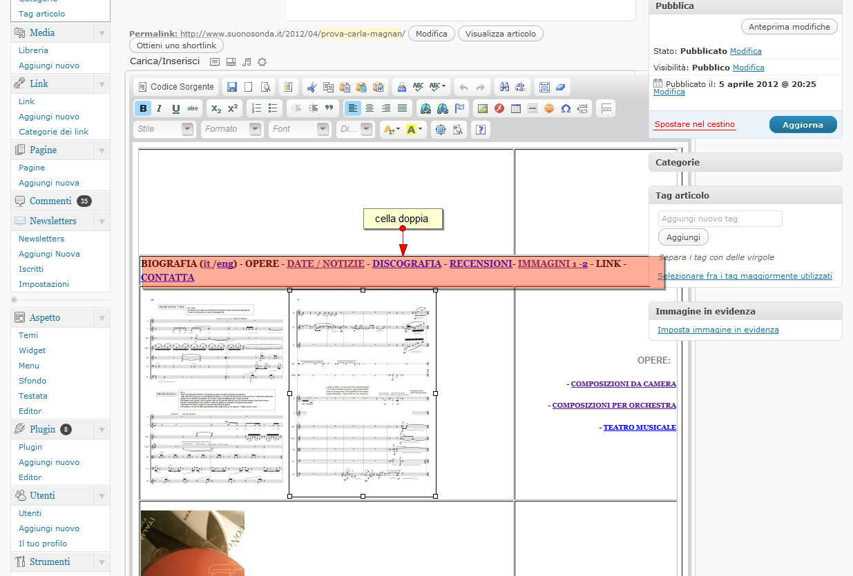Viewport: 853px width, 576px height.
Task: Open the Templates icon in the editor toolbar
Action: [x=288, y=87]
